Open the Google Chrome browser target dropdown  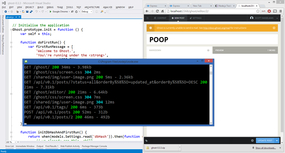pos(69,12)
